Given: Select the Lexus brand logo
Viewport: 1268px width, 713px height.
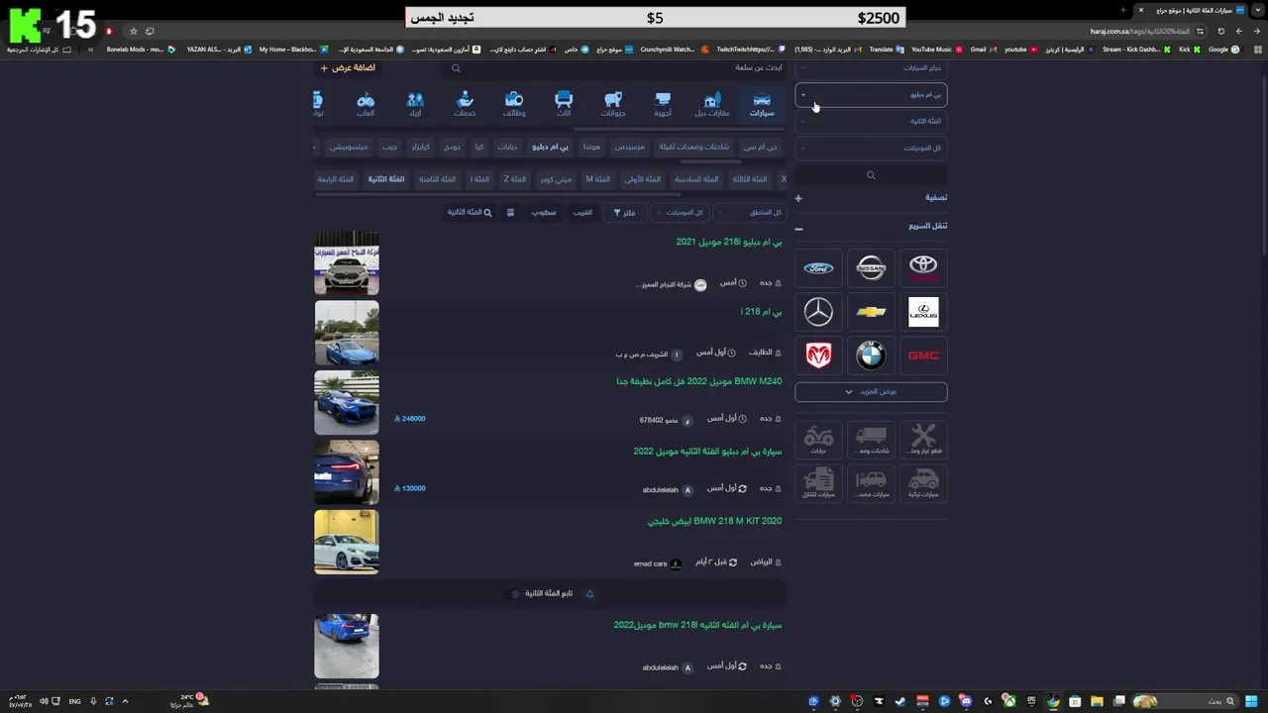Looking at the screenshot, I should [x=923, y=312].
